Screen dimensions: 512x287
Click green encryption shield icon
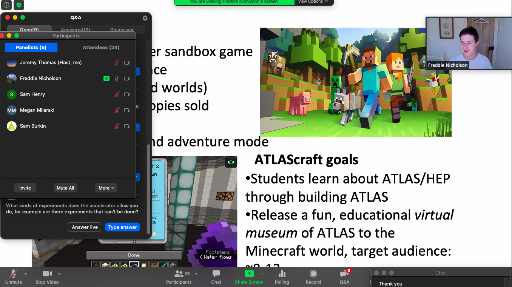(x=19, y=5)
